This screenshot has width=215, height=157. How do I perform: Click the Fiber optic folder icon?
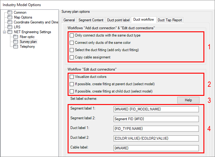pos(16,37)
